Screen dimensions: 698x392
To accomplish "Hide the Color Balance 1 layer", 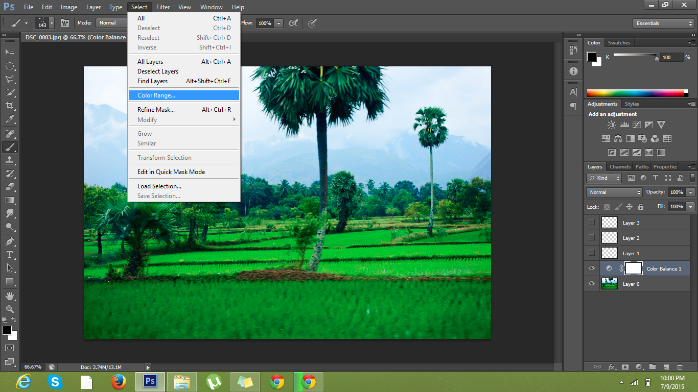I will [592, 268].
